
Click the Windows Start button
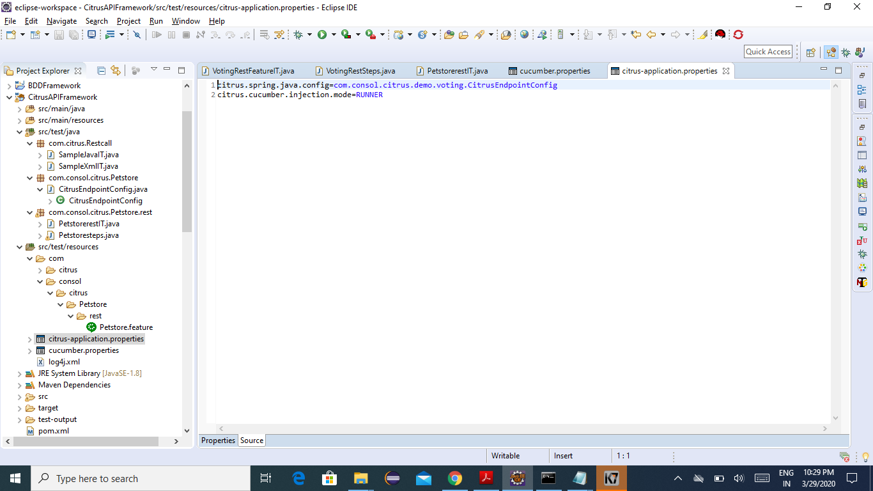tap(15, 478)
